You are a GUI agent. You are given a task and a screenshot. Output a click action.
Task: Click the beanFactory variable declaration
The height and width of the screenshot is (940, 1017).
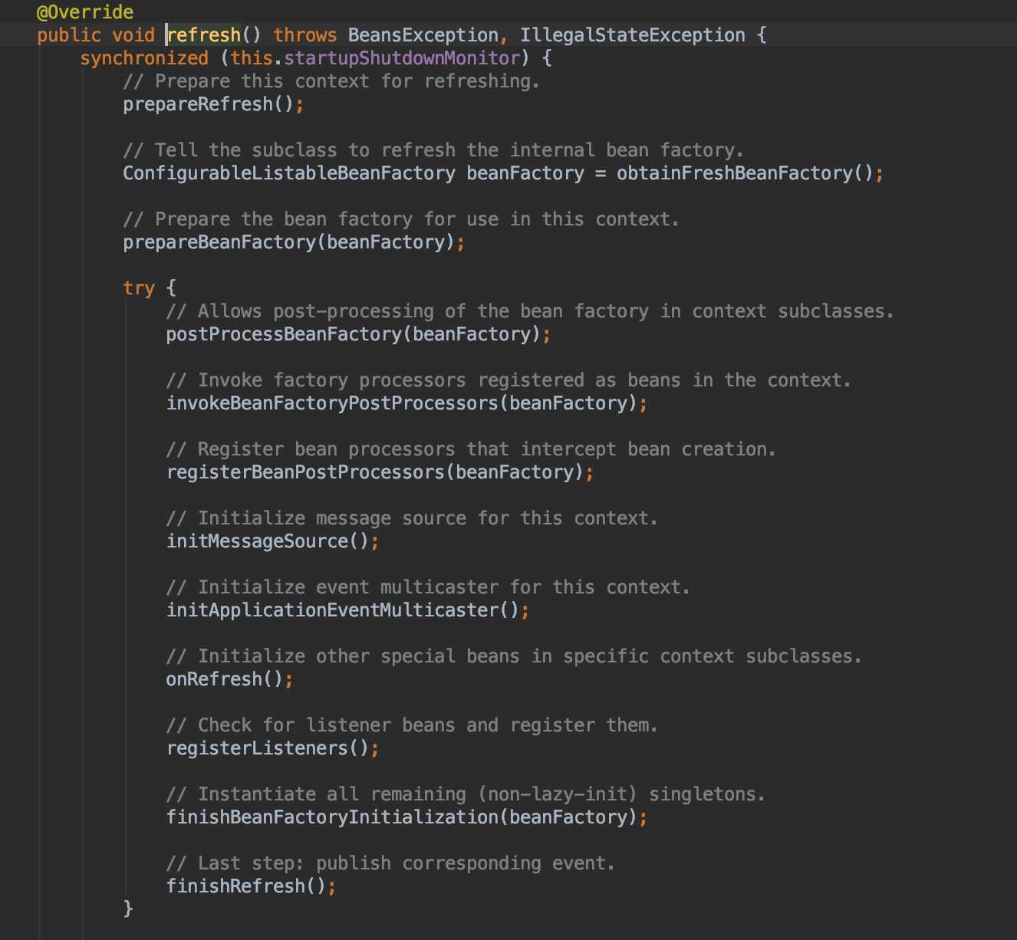[525, 173]
